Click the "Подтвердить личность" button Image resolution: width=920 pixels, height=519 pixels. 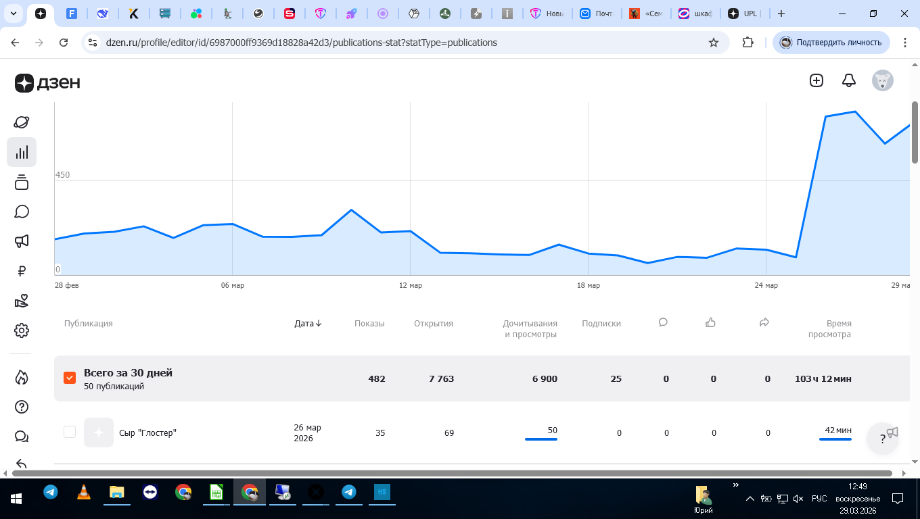831,43
